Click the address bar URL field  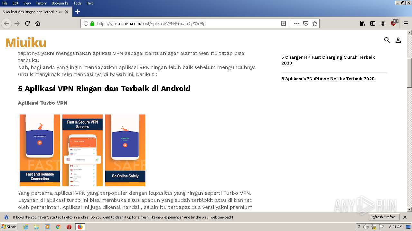(x=187, y=23)
